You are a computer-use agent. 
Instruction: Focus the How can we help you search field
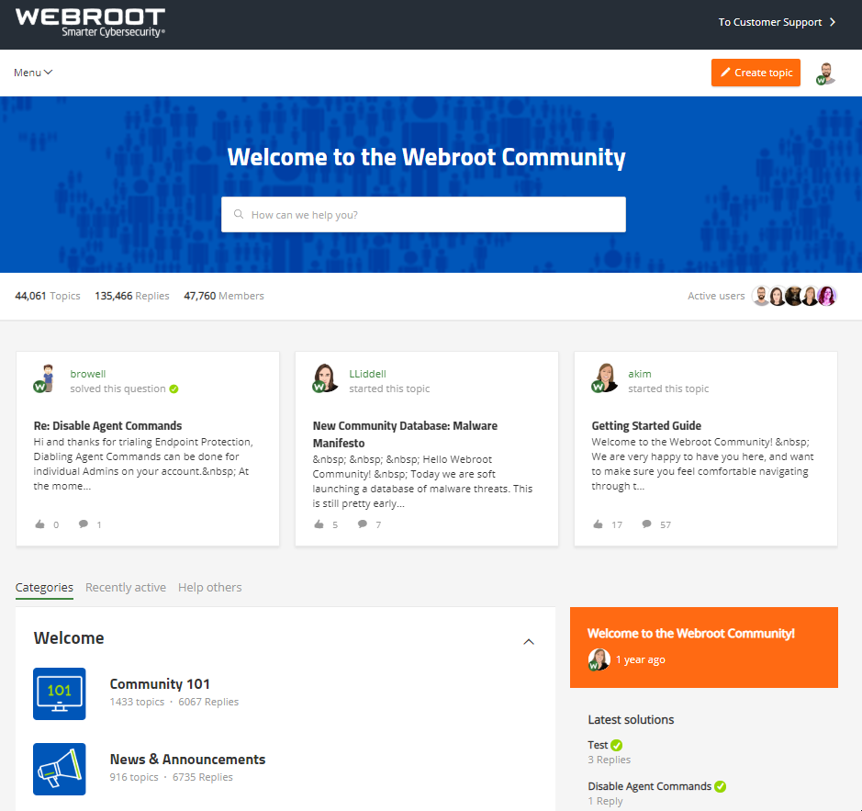pos(423,215)
